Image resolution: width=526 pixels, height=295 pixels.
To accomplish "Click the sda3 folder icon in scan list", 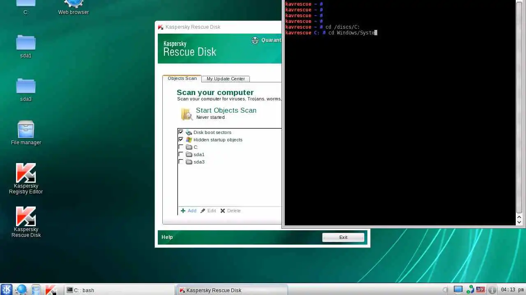I will [x=189, y=162].
